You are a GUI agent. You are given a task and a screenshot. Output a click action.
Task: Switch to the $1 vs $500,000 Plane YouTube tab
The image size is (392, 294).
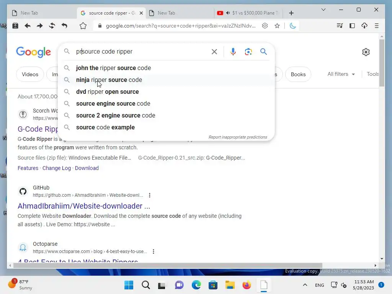tap(248, 13)
